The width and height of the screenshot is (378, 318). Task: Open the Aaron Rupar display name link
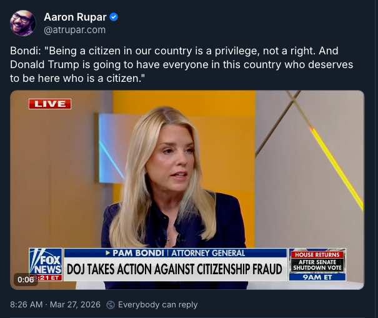click(75, 17)
